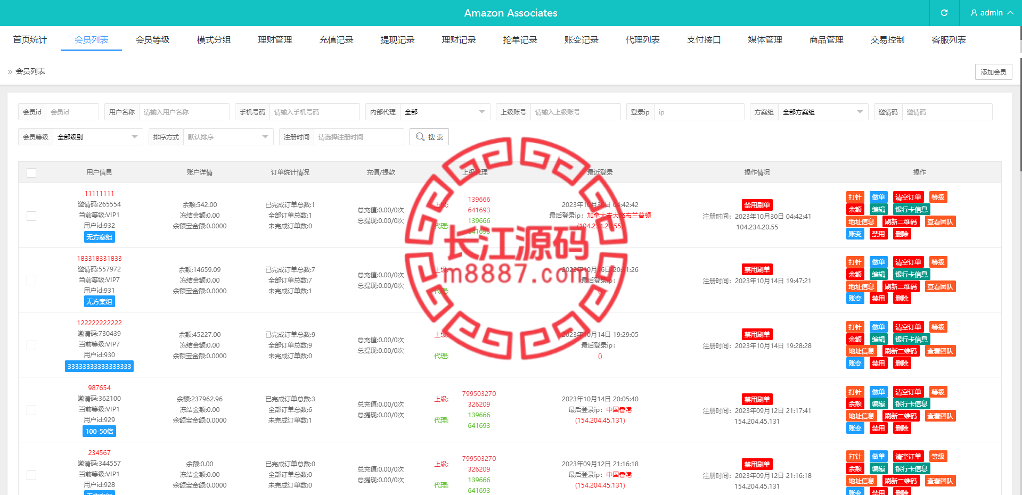The image size is (1022, 495).
Task: Click the 添加会员 button
Action: coord(993,72)
